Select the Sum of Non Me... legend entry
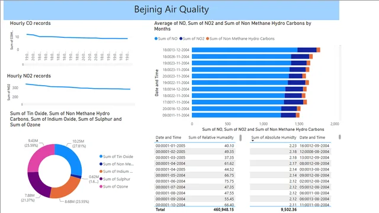This screenshot has width=379, height=213. pyautogui.click(x=116, y=164)
